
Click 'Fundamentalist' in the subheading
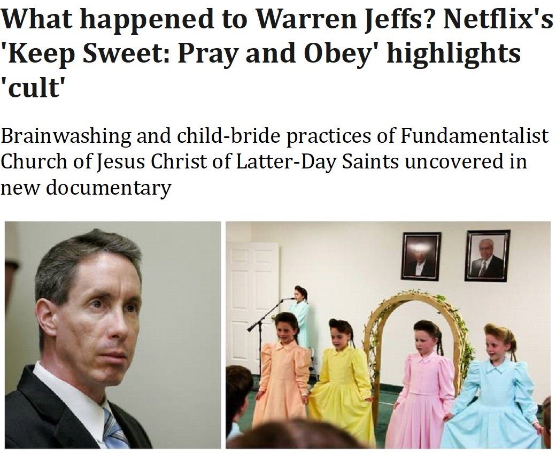coord(475,135)
